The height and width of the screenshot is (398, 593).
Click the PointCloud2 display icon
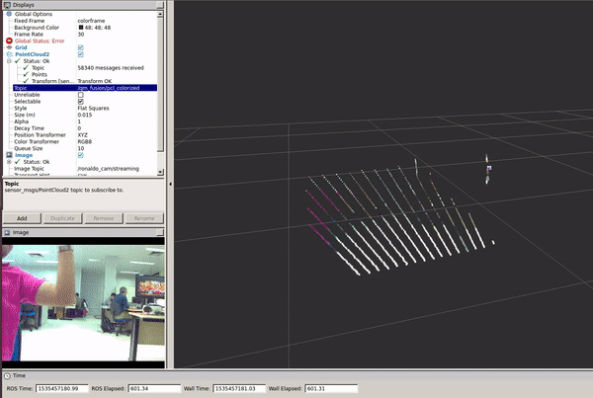10,53
